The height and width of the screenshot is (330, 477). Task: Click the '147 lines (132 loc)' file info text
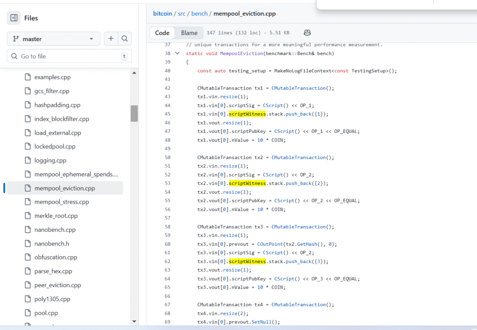[234, 33]
